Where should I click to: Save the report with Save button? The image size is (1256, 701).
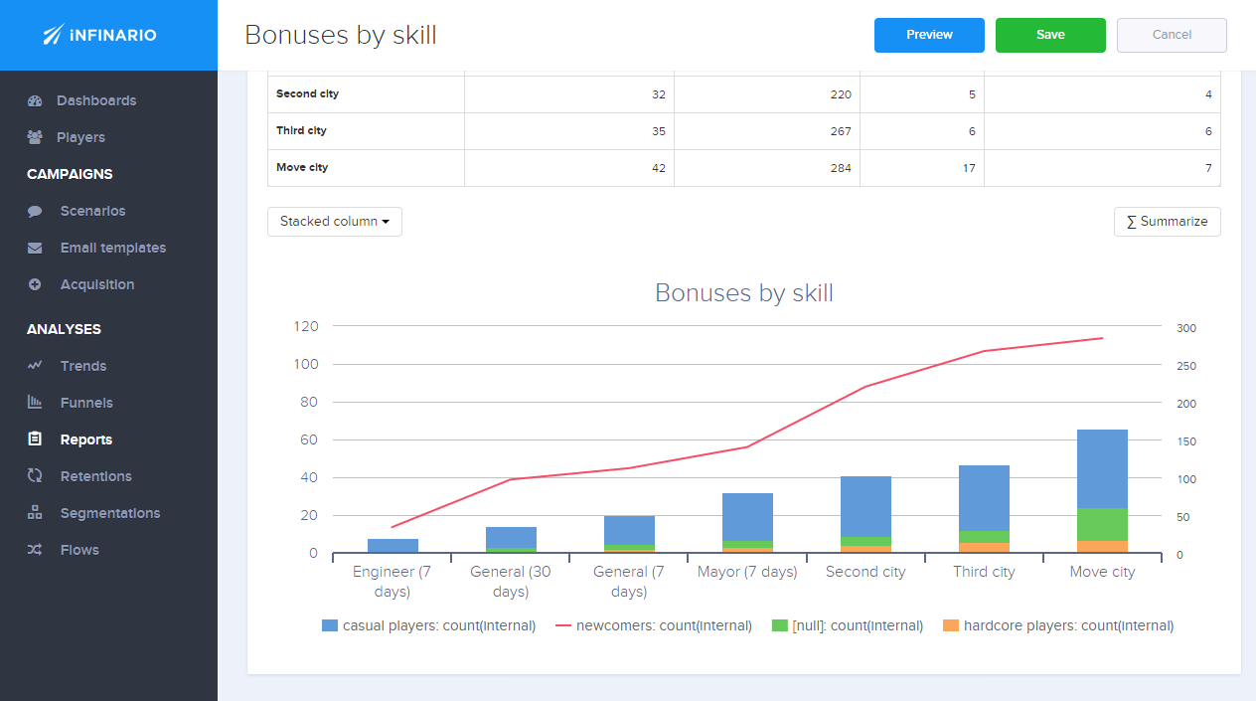pyautogui.click(x=1049, y=35)
